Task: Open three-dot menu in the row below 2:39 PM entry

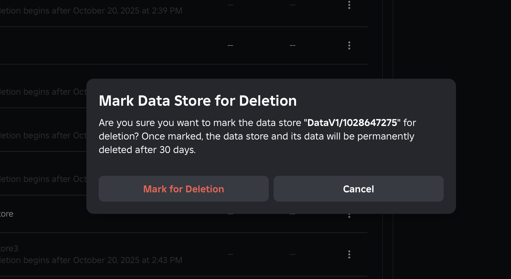Action: [349, 45]
